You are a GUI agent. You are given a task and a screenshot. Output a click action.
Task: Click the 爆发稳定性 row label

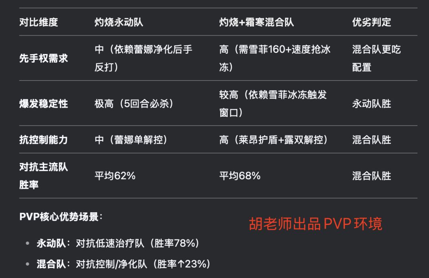tap(43, 104)
